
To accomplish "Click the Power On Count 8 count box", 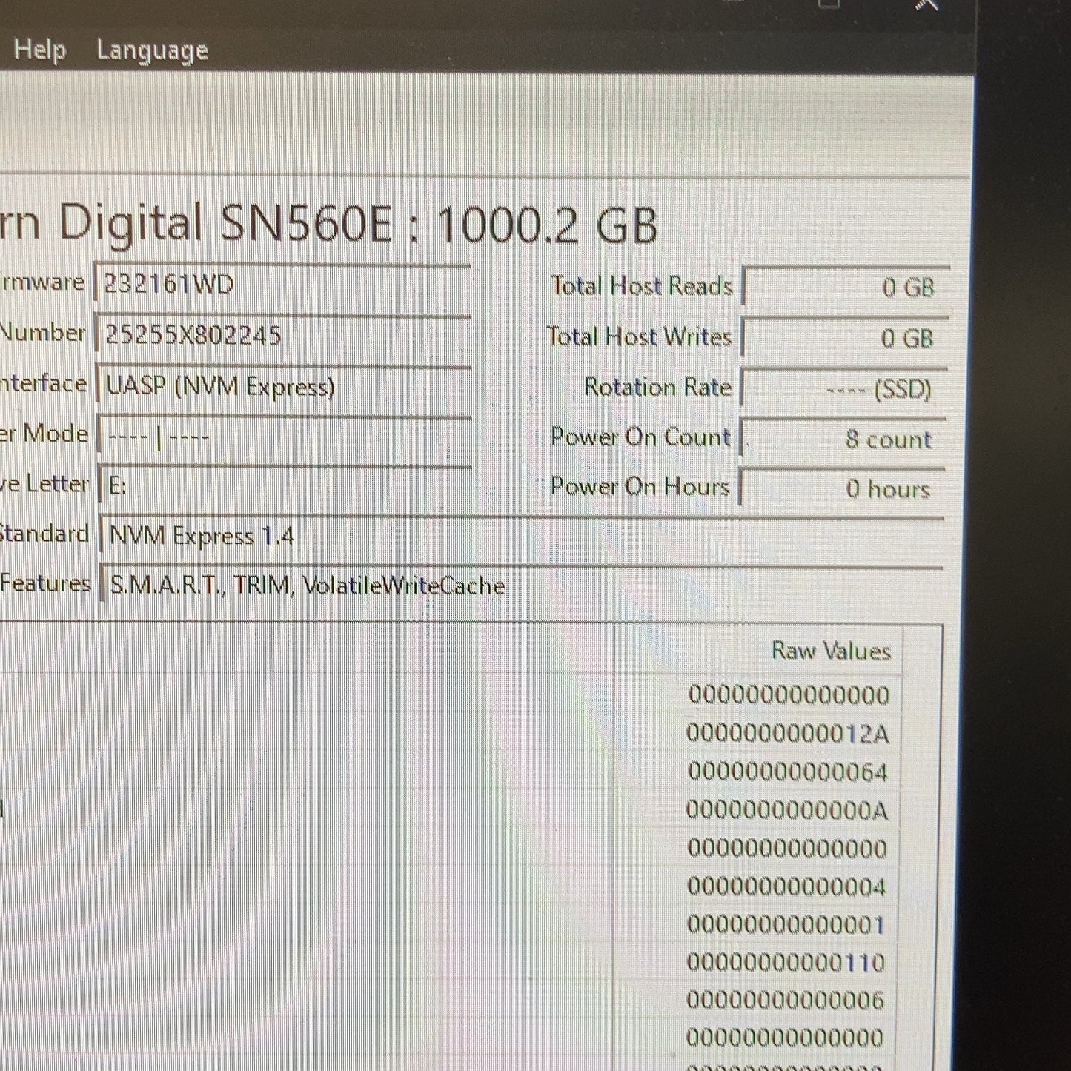I will pos(843,439).
